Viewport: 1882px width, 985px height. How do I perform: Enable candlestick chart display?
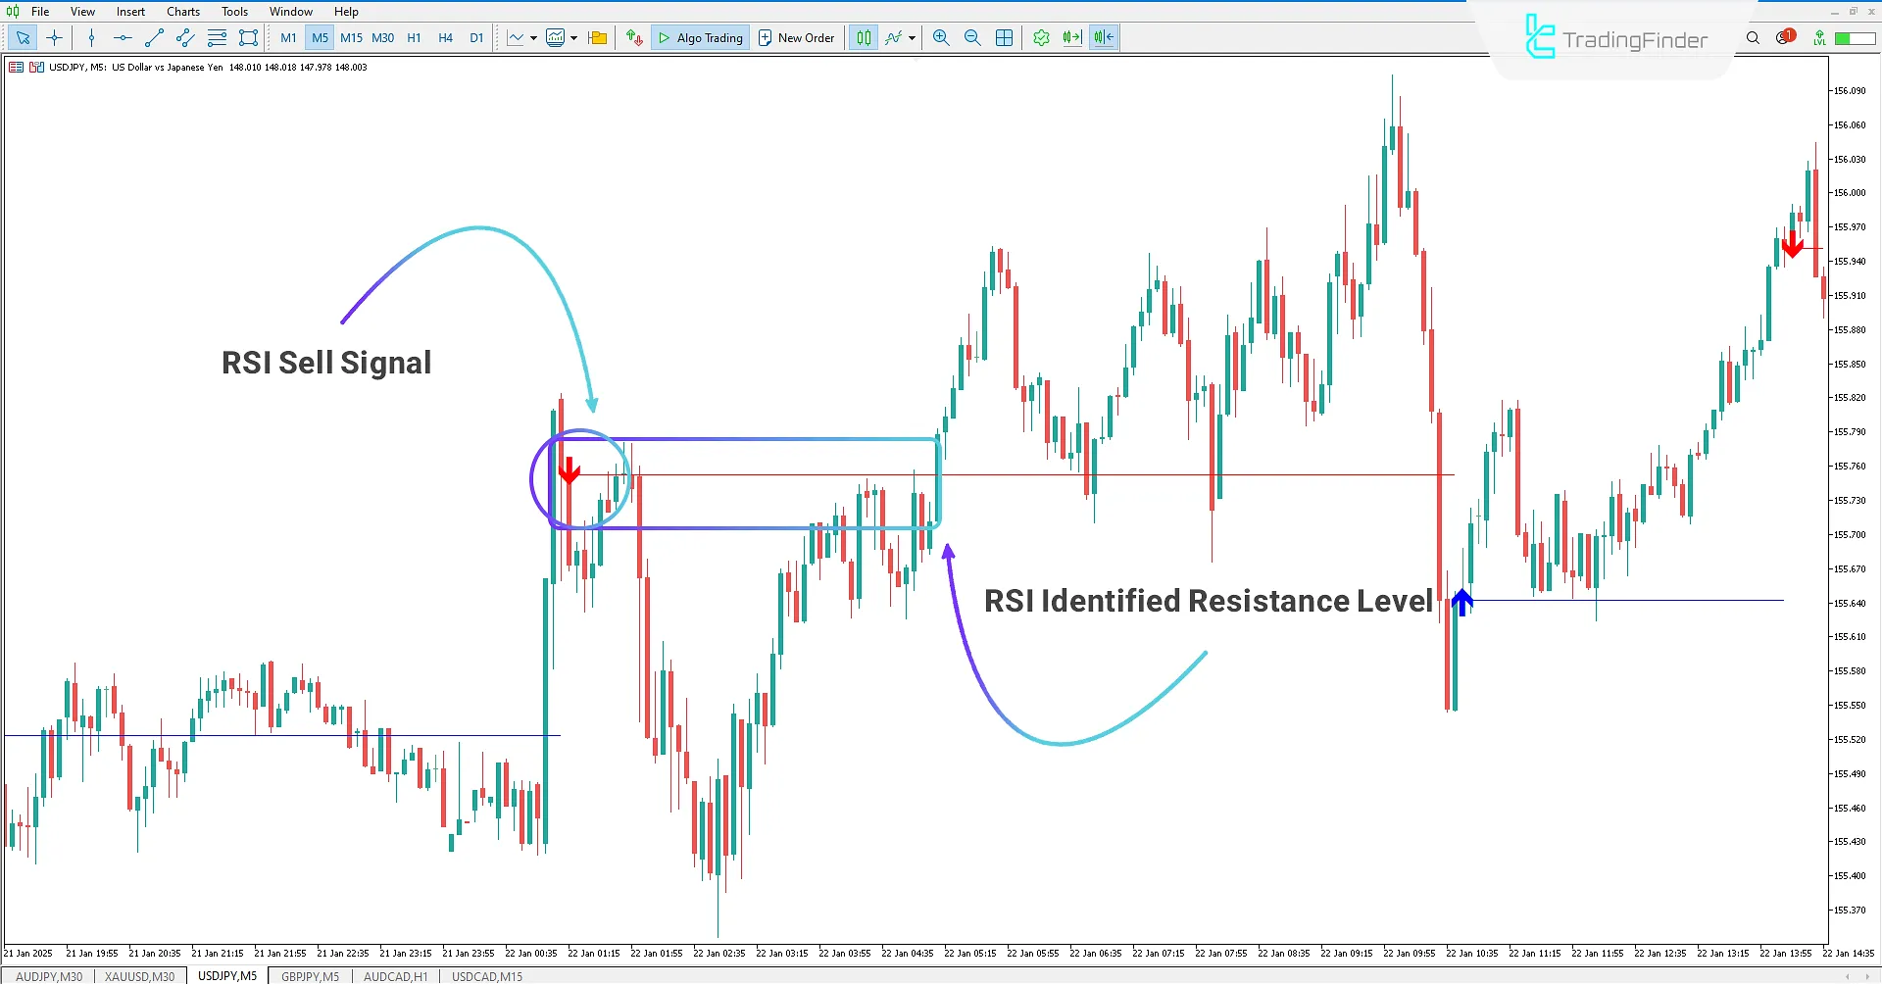(x=863, y=37)
